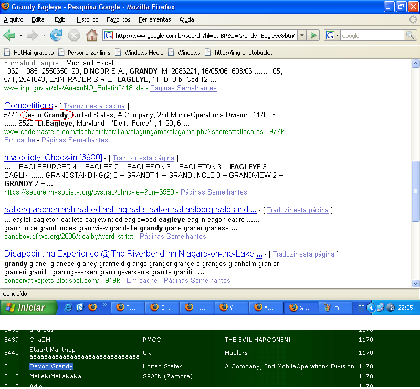Go to the Home page icon
Viewport: 420px width, 389px height.
coord(91,35)
